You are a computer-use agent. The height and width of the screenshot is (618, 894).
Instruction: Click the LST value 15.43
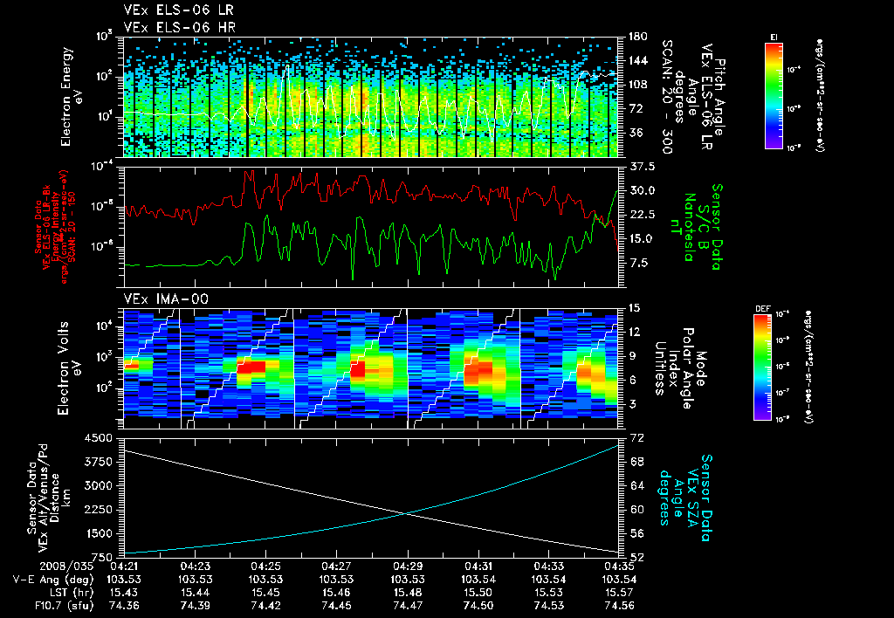click(x=124, y=593)
